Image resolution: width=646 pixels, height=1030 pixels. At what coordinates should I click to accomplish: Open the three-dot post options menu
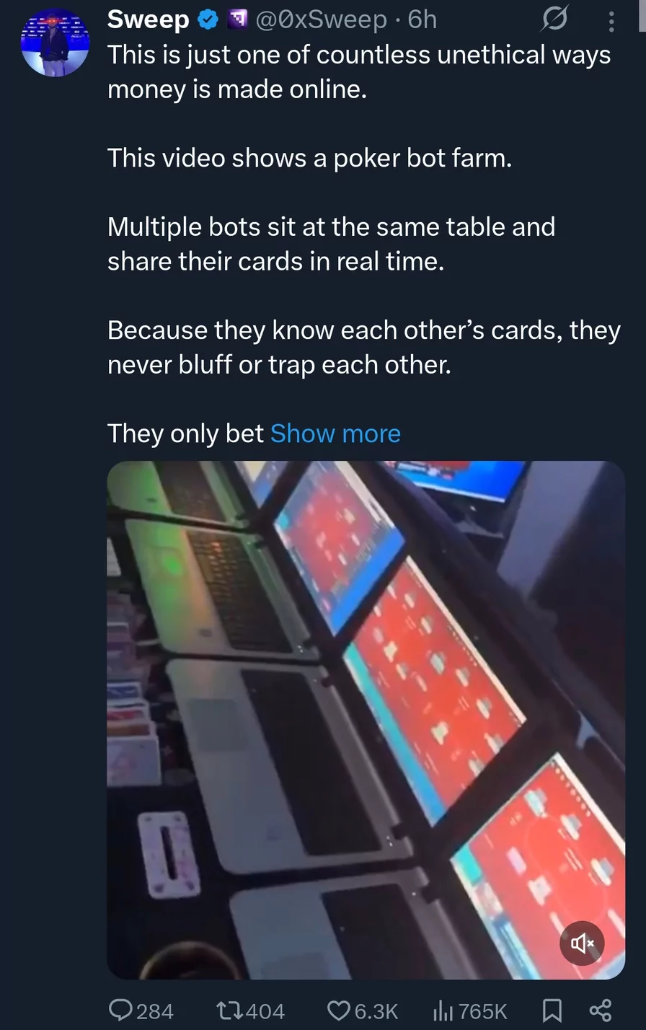tap(611, 21)
